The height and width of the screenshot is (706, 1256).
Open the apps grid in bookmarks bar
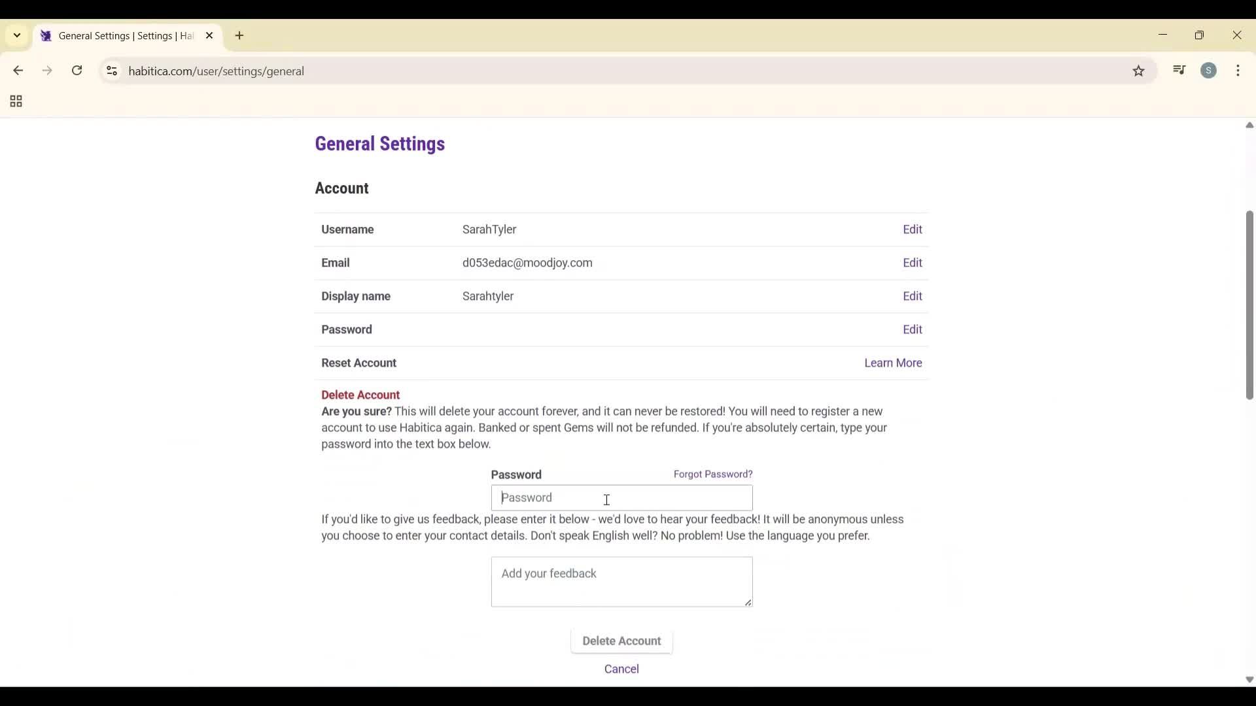16,101
